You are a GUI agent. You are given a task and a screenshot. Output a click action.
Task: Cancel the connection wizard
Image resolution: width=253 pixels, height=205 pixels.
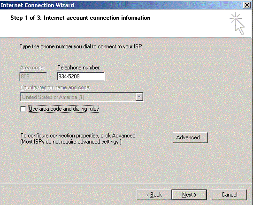click(229, 195)
